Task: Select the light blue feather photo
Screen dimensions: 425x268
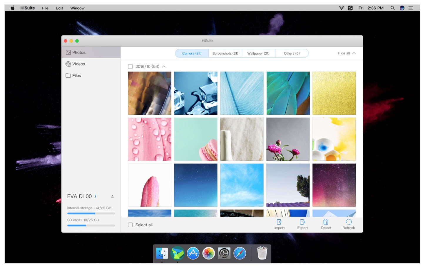Action: [242, 93]
